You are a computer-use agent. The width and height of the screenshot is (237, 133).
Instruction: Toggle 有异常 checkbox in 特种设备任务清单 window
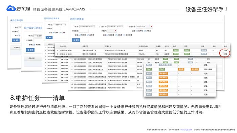(x=34, y=45)
